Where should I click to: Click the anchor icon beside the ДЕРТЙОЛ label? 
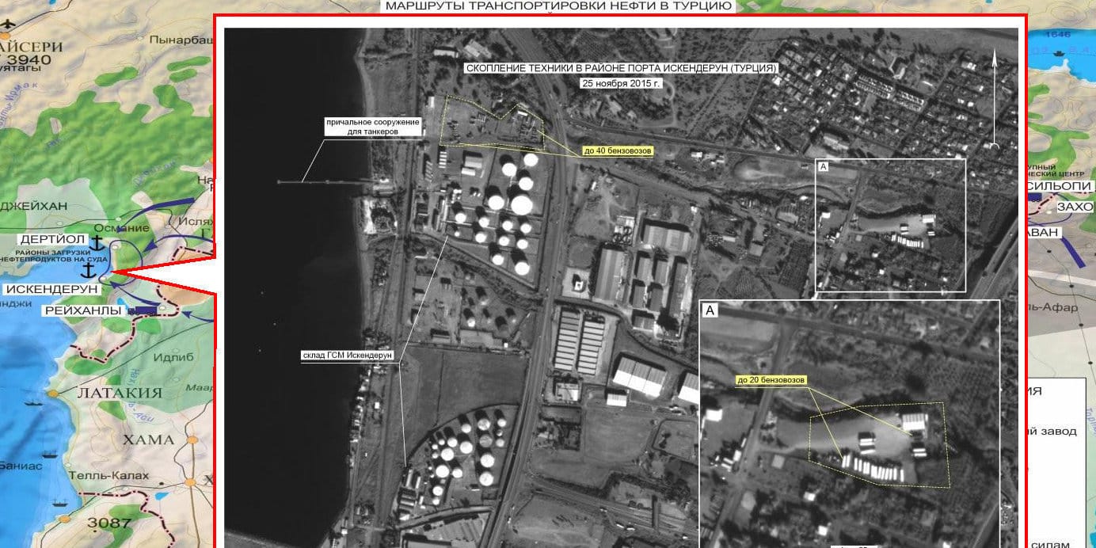coord(98,242)
